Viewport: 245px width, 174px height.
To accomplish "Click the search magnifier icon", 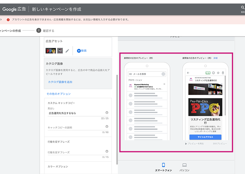I will pyautogui.click(x=243, y=7).
